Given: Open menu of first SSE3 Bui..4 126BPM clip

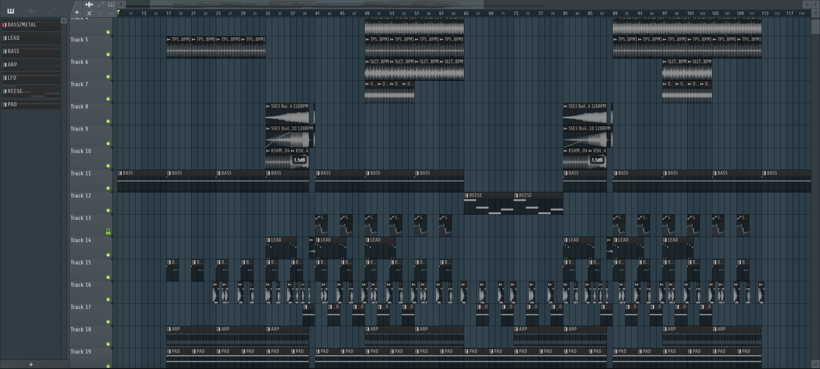Looking at the screenshot, I should 268,106.
